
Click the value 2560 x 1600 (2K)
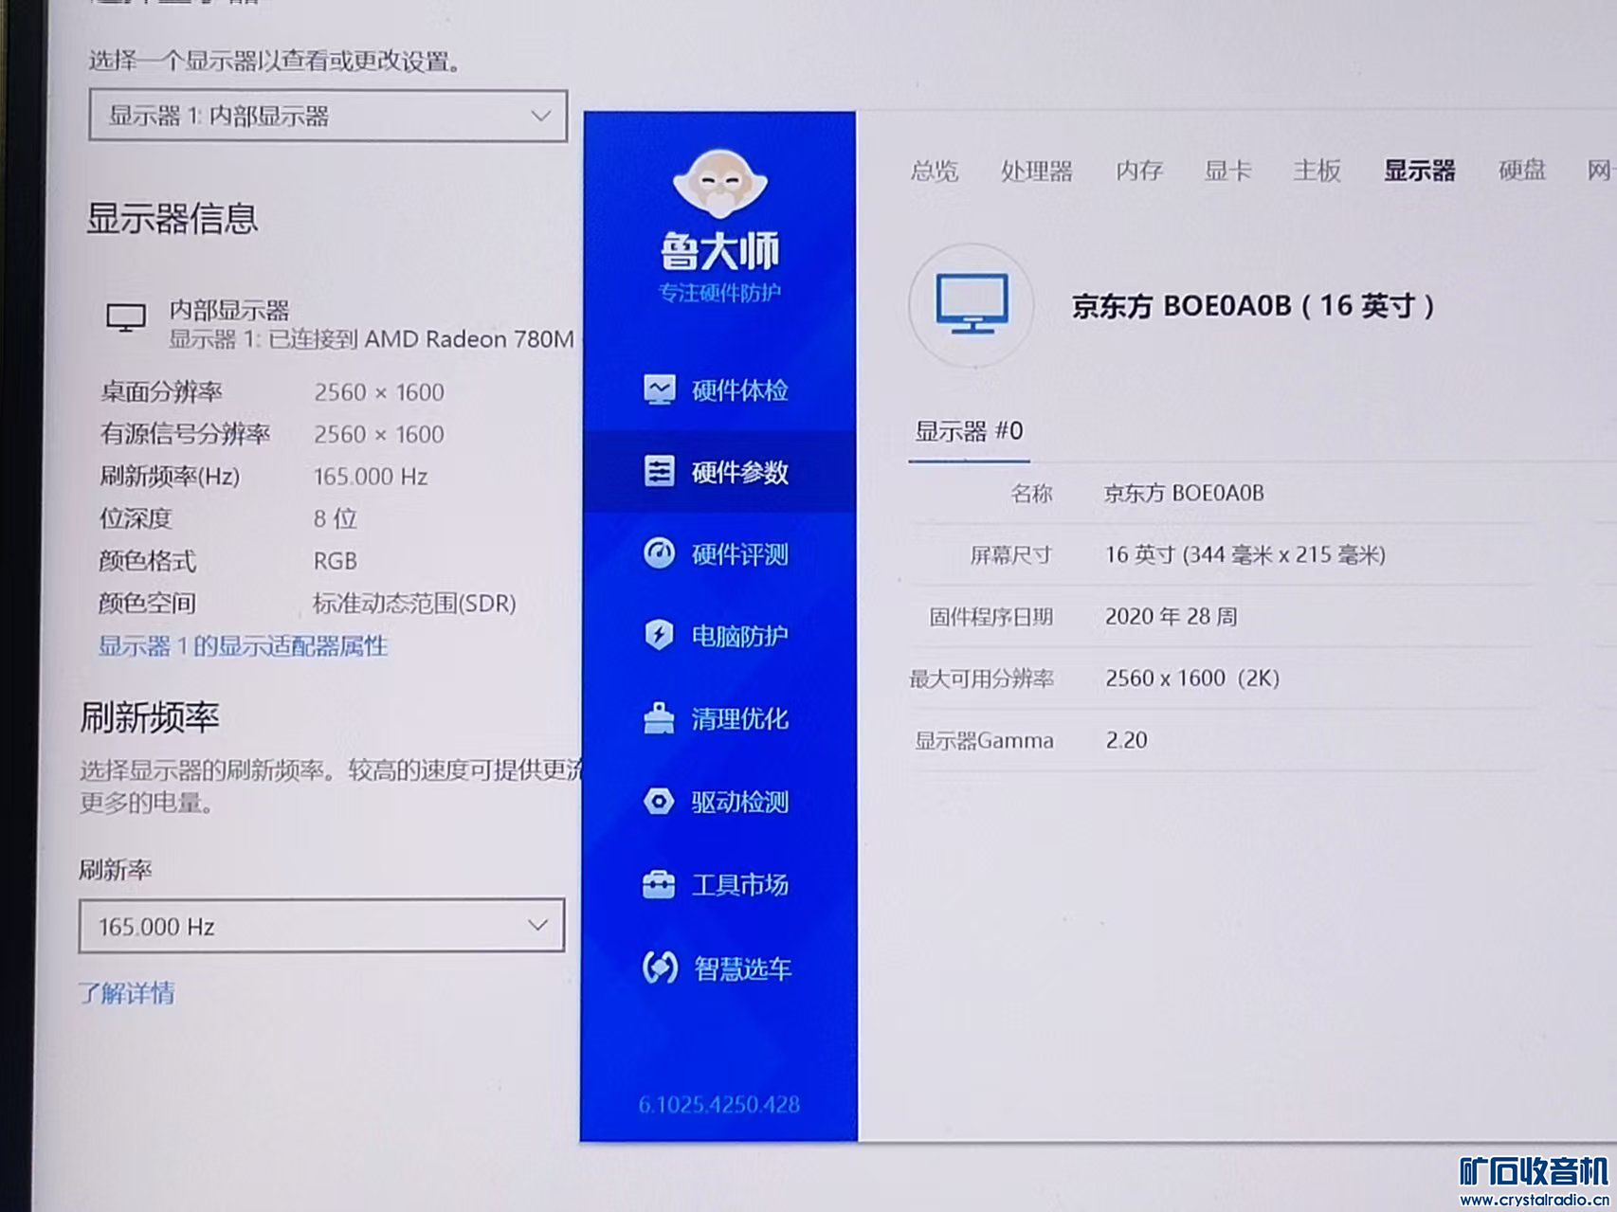point(1192,678)
